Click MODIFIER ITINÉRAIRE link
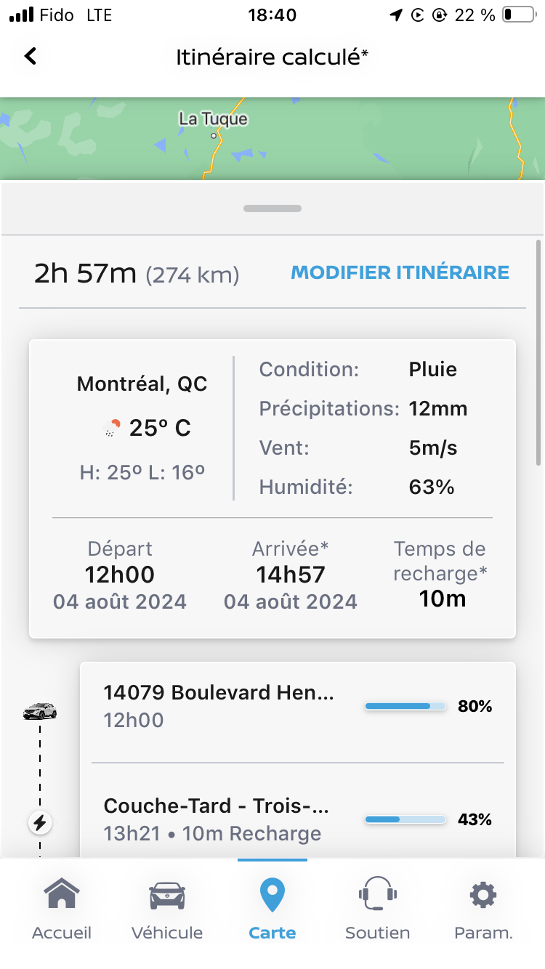545x969 pixels. pos(400,272)
